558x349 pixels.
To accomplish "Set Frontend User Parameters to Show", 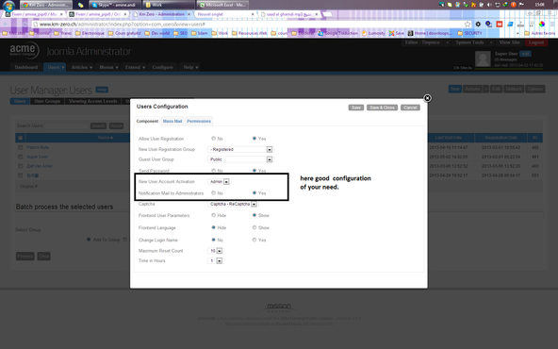I will click(254, 215).
